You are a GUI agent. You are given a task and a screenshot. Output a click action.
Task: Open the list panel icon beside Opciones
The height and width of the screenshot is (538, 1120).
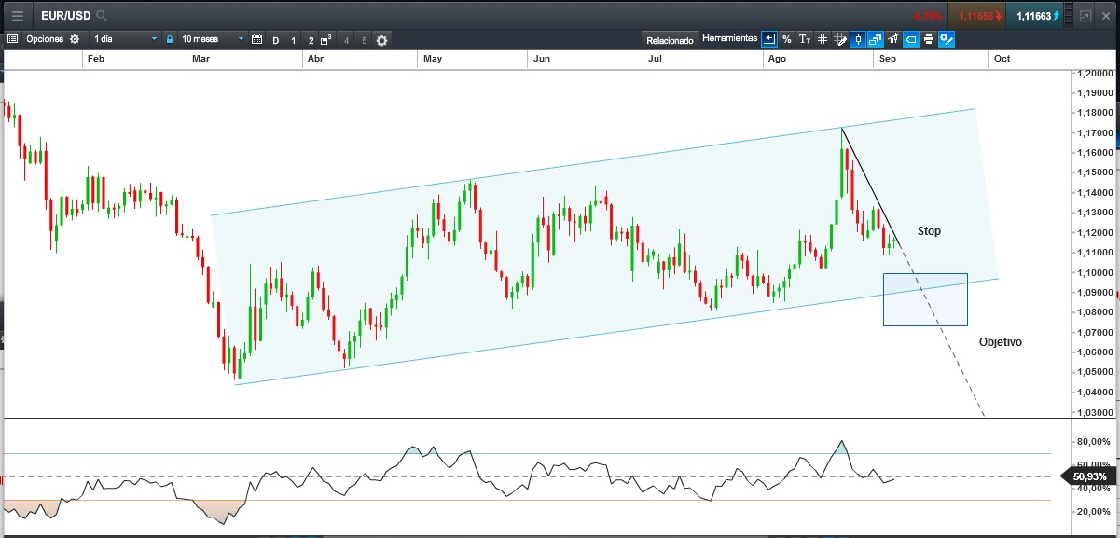12,40
